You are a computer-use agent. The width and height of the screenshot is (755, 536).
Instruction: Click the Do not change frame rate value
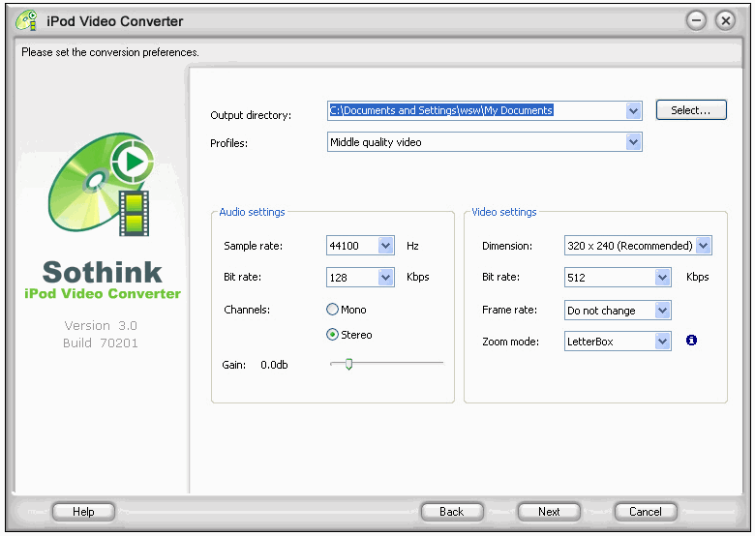tap(601, 311)
